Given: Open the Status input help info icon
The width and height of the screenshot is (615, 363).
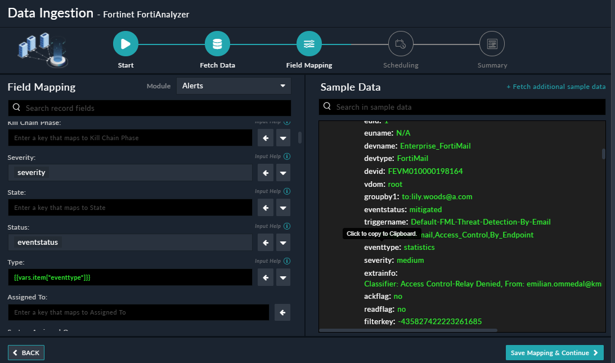Looking at the screenshot, I should click(287, 226).
